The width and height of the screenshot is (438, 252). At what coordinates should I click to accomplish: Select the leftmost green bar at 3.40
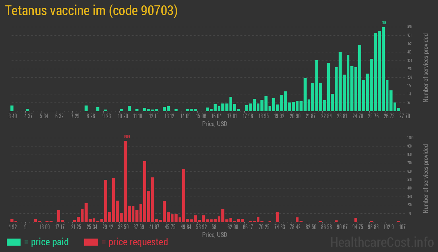12,108
